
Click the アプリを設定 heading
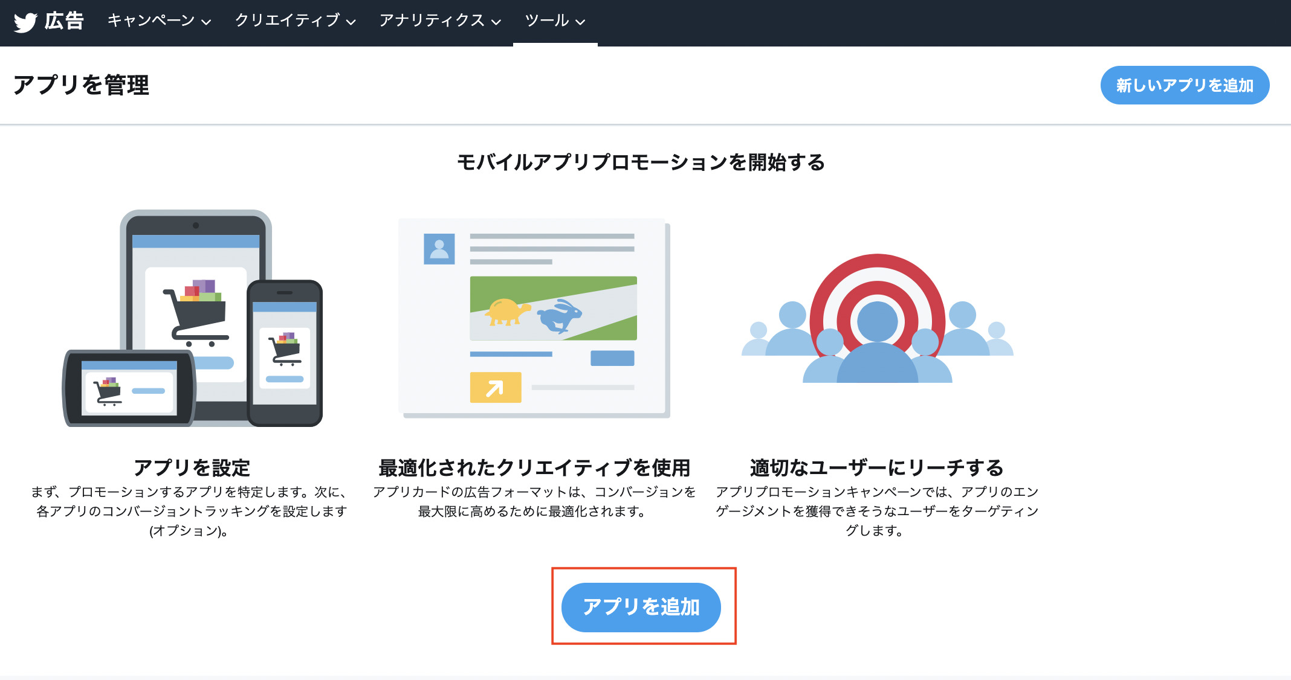point(193,466)
